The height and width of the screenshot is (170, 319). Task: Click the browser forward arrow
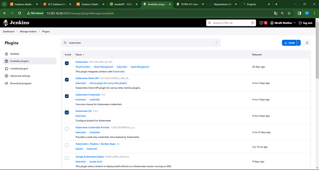pyautogui.click(x=12, y=13)
